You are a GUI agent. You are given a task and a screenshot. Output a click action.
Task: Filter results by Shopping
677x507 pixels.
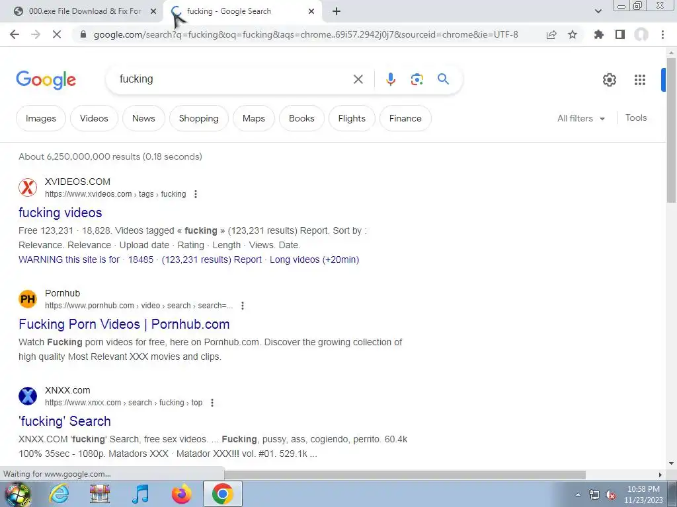tap(198, 118)
